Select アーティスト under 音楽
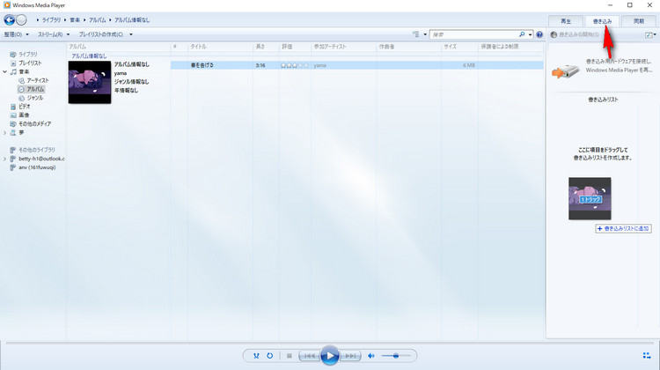 click(38, 80)
